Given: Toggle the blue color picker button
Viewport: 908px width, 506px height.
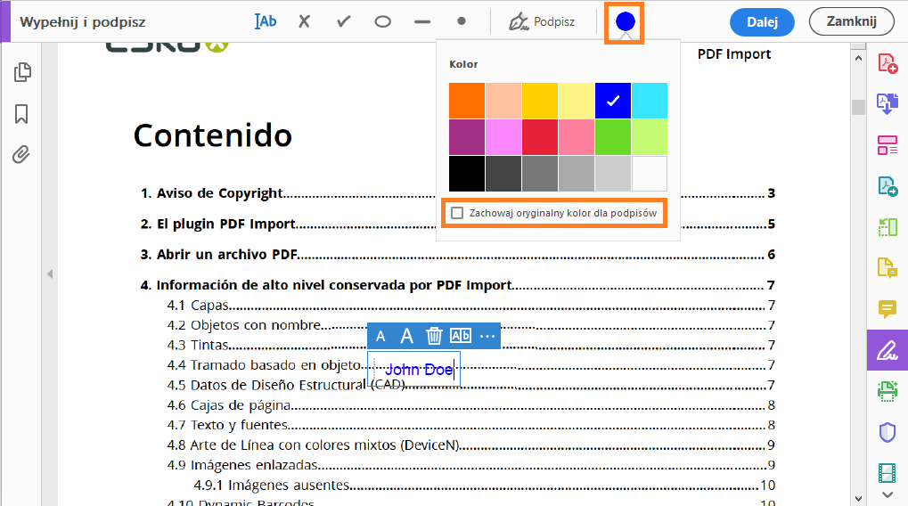Looking at the screenshot, I should coord(625,22).
